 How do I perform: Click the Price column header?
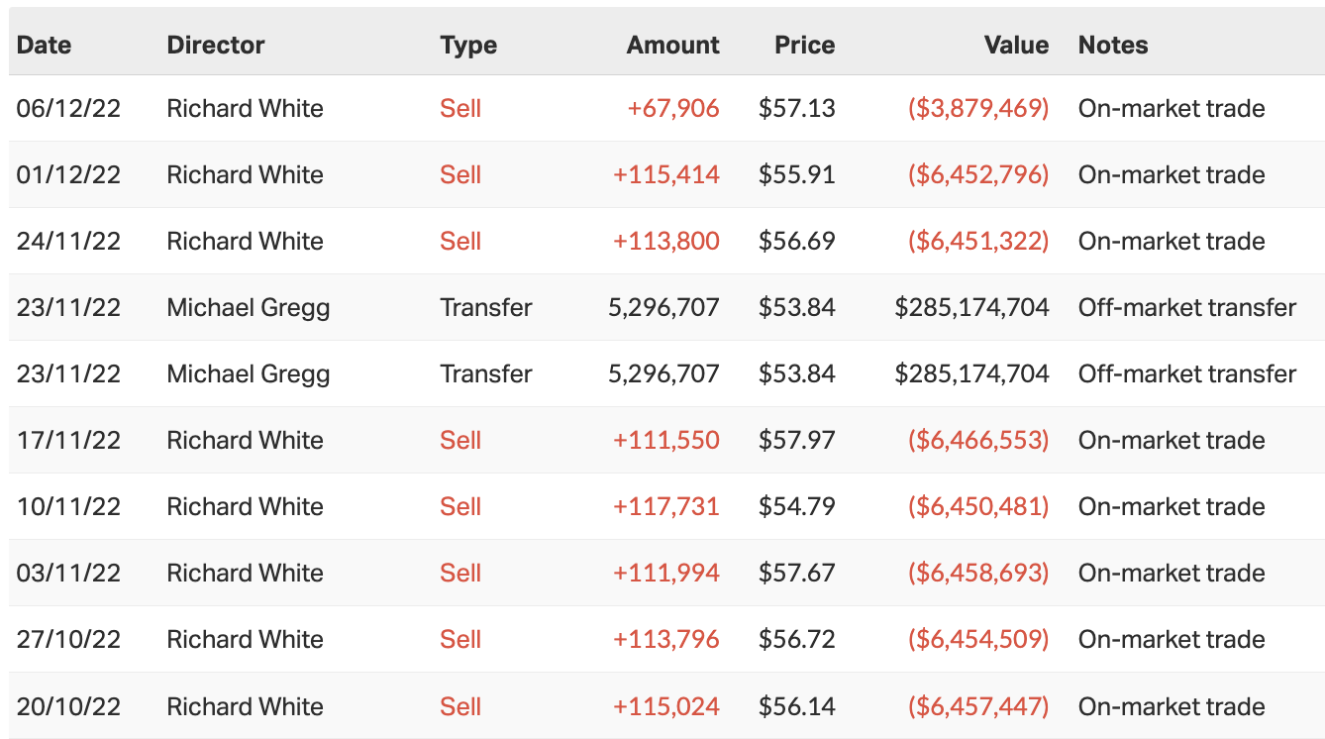tap(804, 45)
